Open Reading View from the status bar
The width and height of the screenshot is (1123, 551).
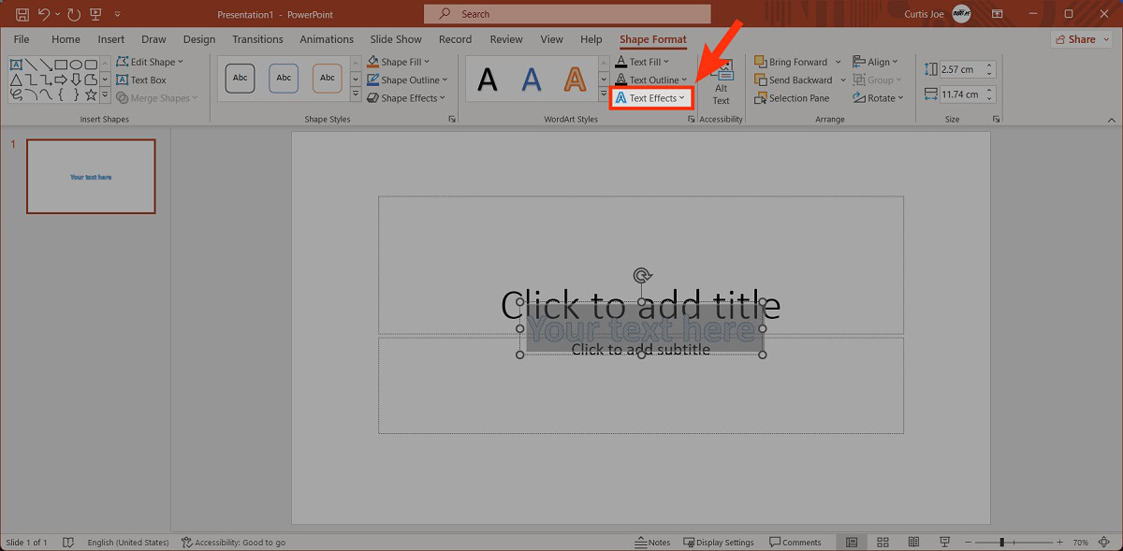(x=913, y=543)
